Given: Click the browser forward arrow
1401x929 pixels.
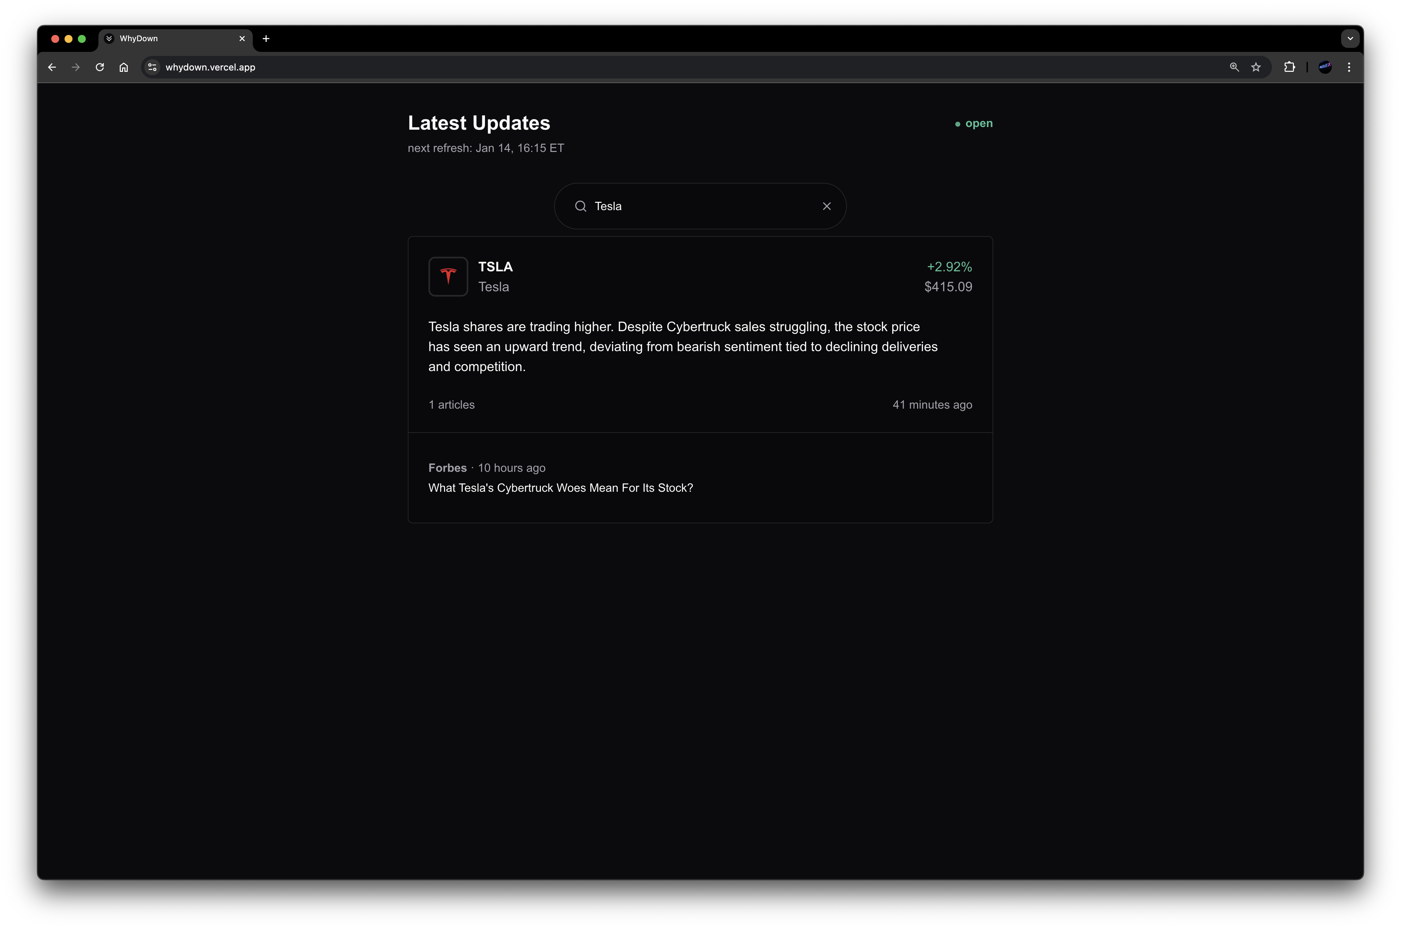Looking at the screenshot, I should click(x=76, y=67).
